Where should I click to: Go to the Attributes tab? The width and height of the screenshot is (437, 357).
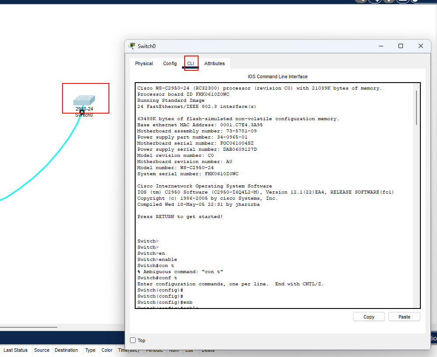[214, 63]
